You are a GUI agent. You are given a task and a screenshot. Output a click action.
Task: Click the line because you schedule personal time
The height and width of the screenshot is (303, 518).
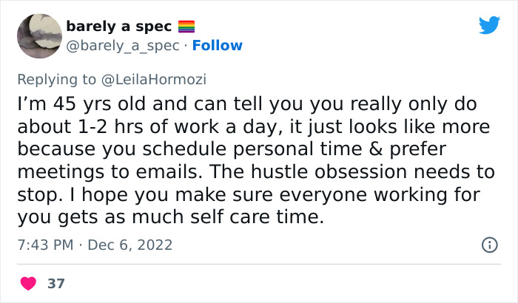(232, 149)
